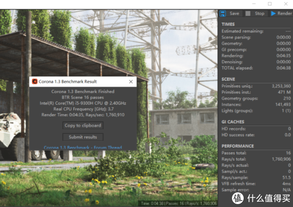
Task: Click the blue Render play icon
Action: pos(273,14)
